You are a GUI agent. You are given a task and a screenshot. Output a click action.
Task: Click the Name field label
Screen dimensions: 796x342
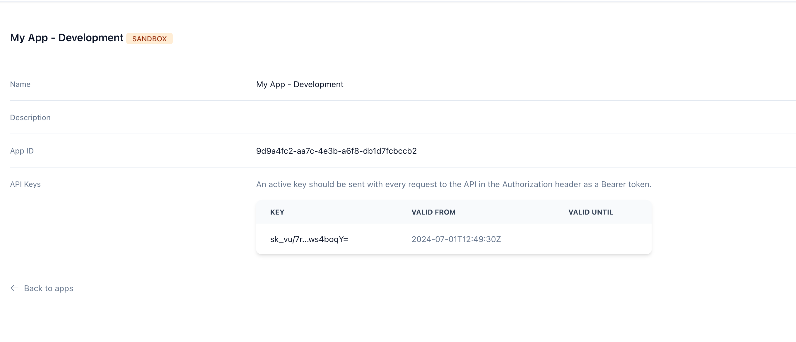[x=20, y=84]
